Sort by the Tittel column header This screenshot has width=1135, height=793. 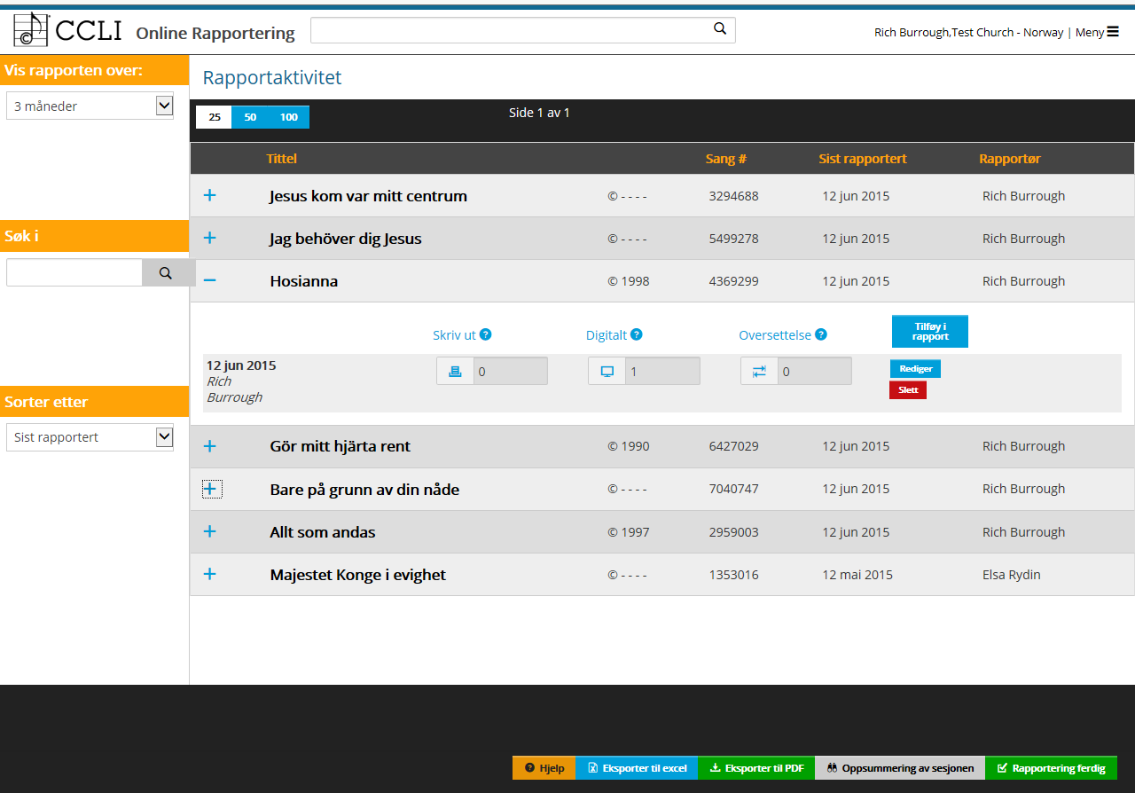click(282, 159)
